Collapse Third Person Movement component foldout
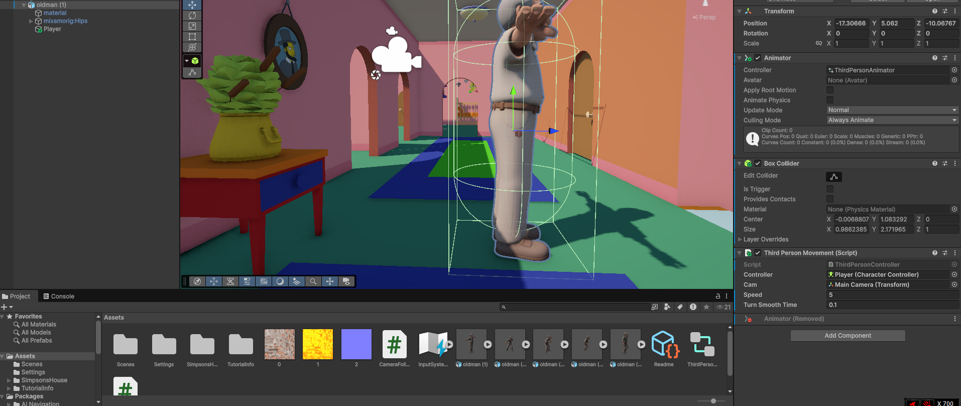961x406 pixels. pyautogui.click(x=740, y=253)
